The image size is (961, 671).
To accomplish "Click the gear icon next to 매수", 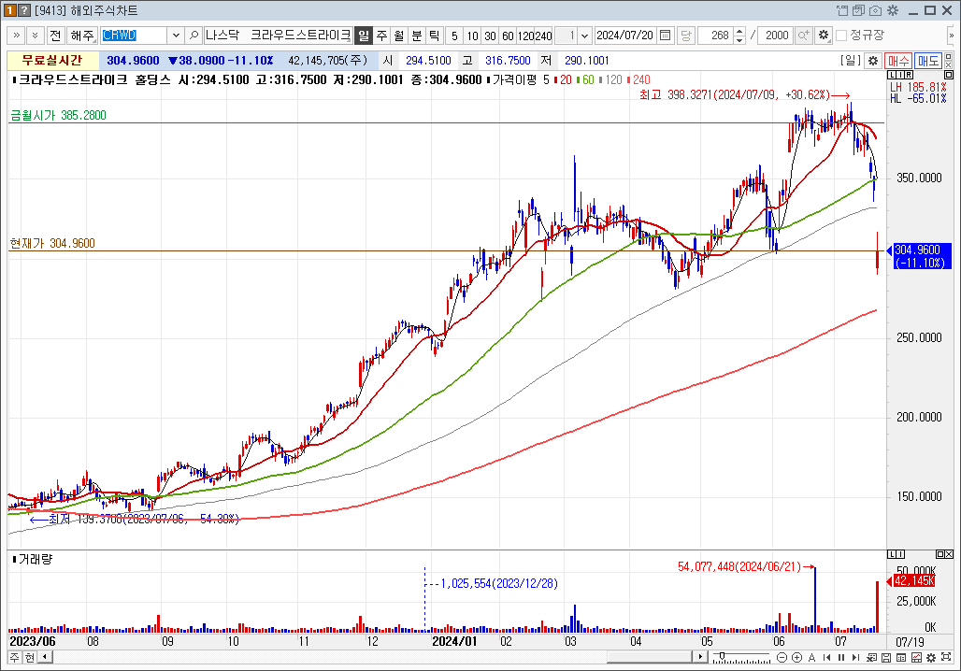I will click(x=872, y=61).
